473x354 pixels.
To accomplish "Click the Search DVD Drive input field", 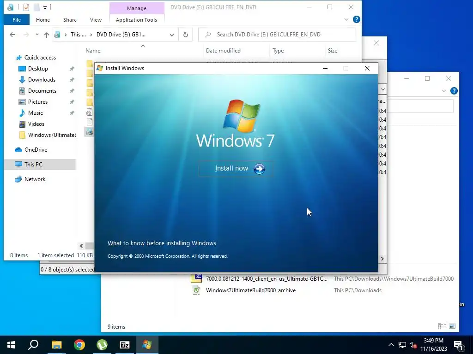I will (277, 35).
